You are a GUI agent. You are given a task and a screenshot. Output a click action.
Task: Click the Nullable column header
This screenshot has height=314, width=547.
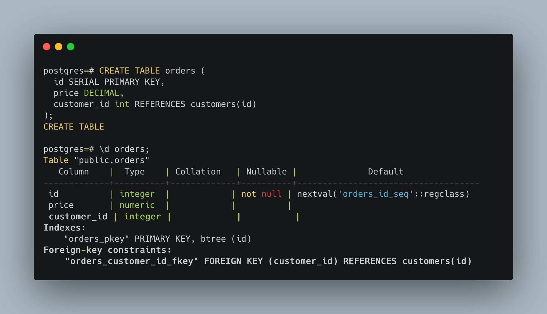pyautogui.click(x=267, y=172)
